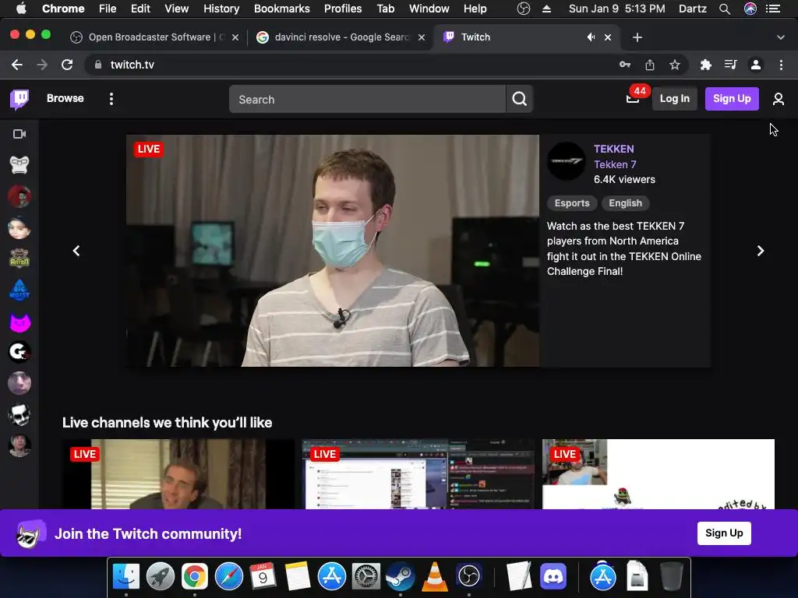Open Chrome extensions puzzle icon
Screen dimensions: 798x598
point(705,65)
